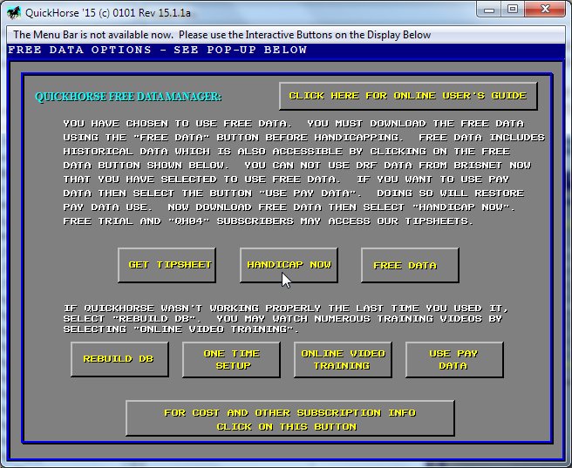The height and width of the screenshot is (468, 572).
Task: Maximize the QuickHorse window
Action: click(513, 10)
